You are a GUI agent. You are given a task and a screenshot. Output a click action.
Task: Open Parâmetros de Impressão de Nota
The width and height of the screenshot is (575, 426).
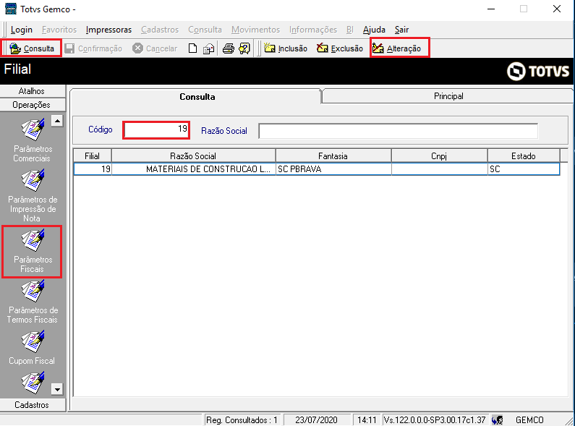[x=33, y=195]
